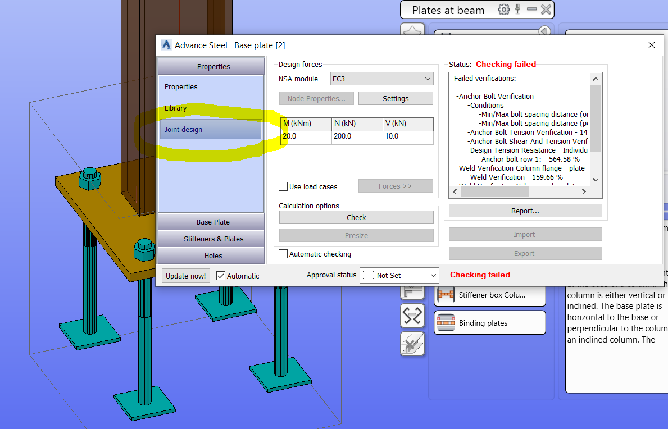668x429 pixels.
Task: Select 'Design Tension Resistance' row
Action: pos(528,150)
